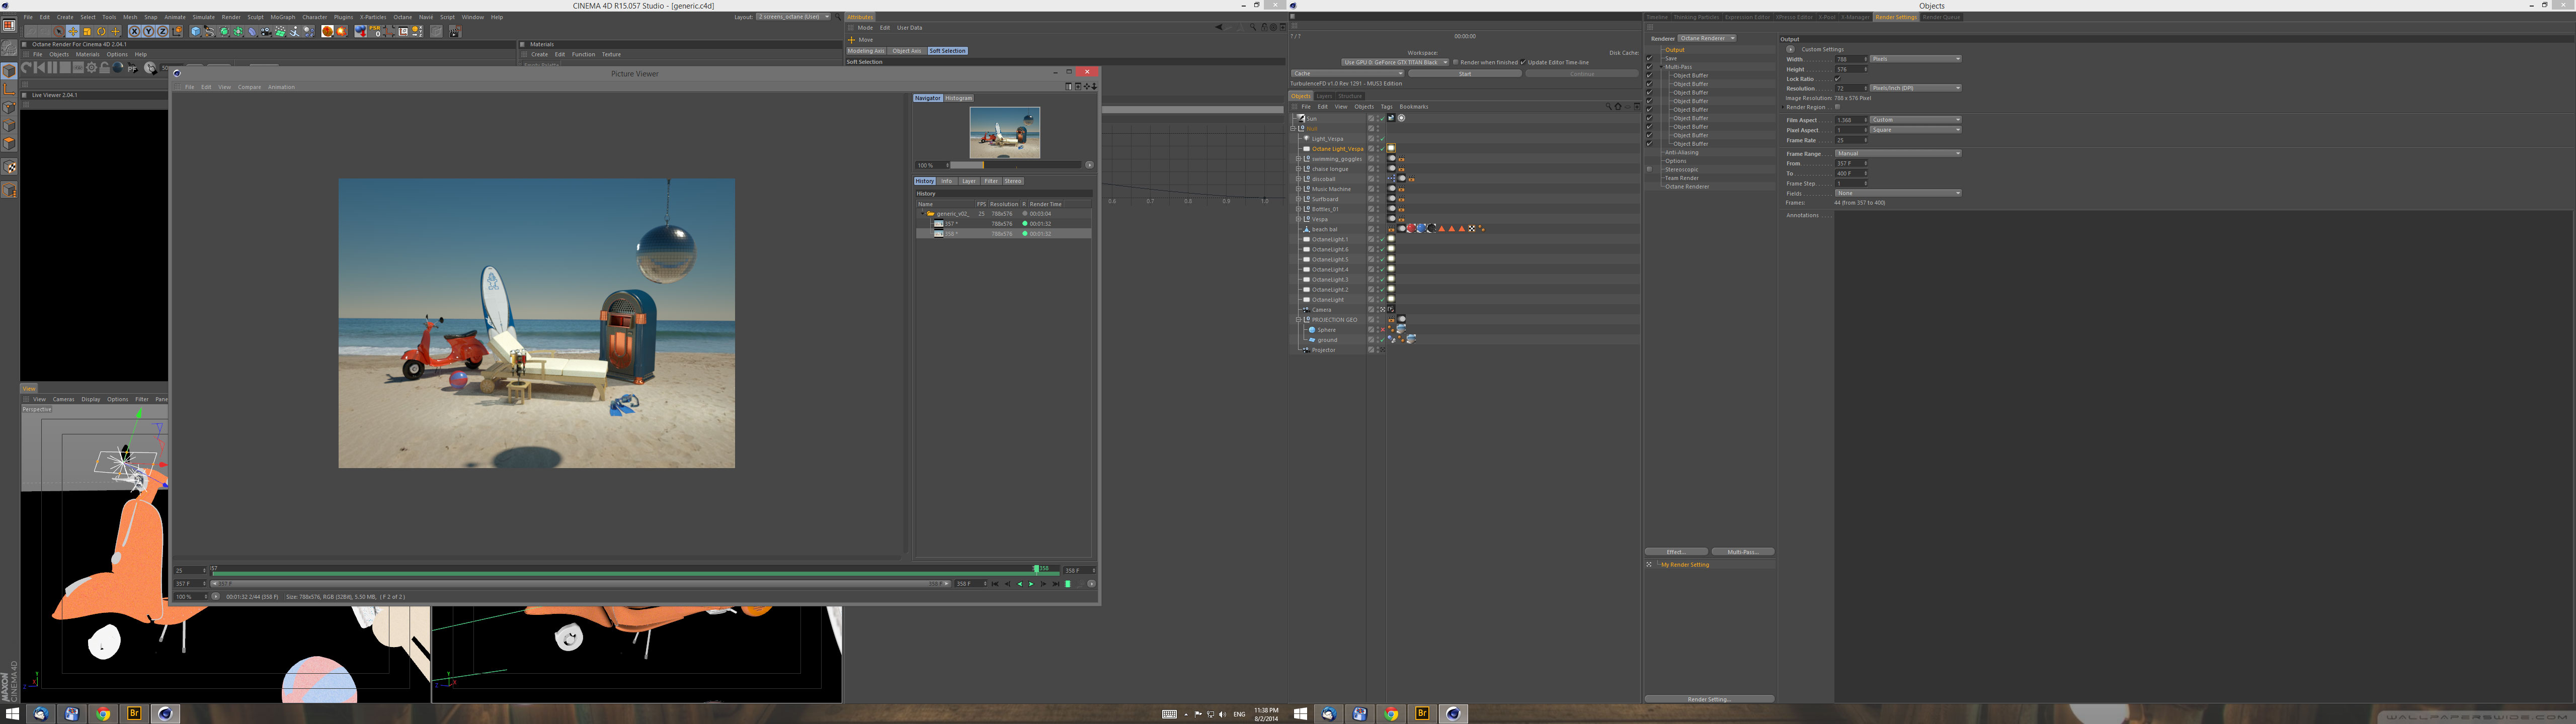The width and height of the screenshot is (2576, 724).
Task: Click Render to Picture Viewer icon
Action: 456,31
